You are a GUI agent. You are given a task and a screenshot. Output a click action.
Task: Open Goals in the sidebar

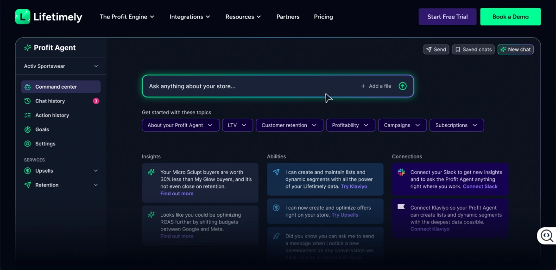61,129
